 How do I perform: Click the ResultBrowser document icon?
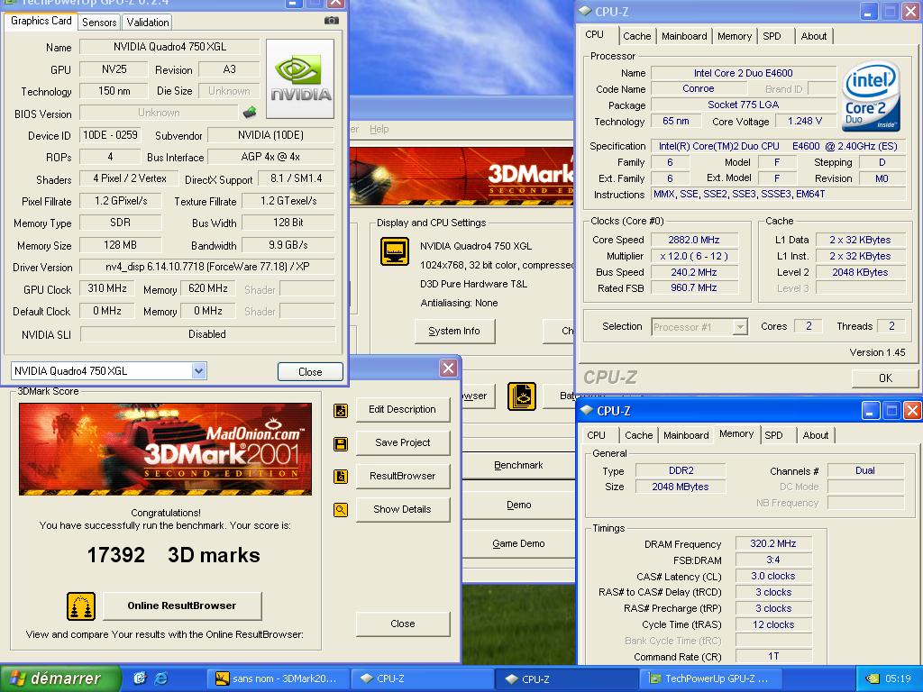(340, 477)
